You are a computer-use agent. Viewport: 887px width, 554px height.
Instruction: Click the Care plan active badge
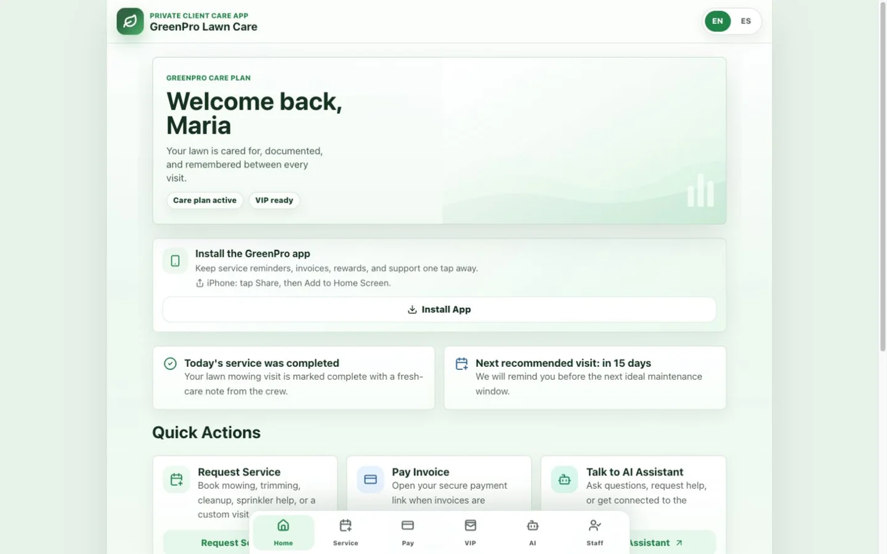click(205, 201)
